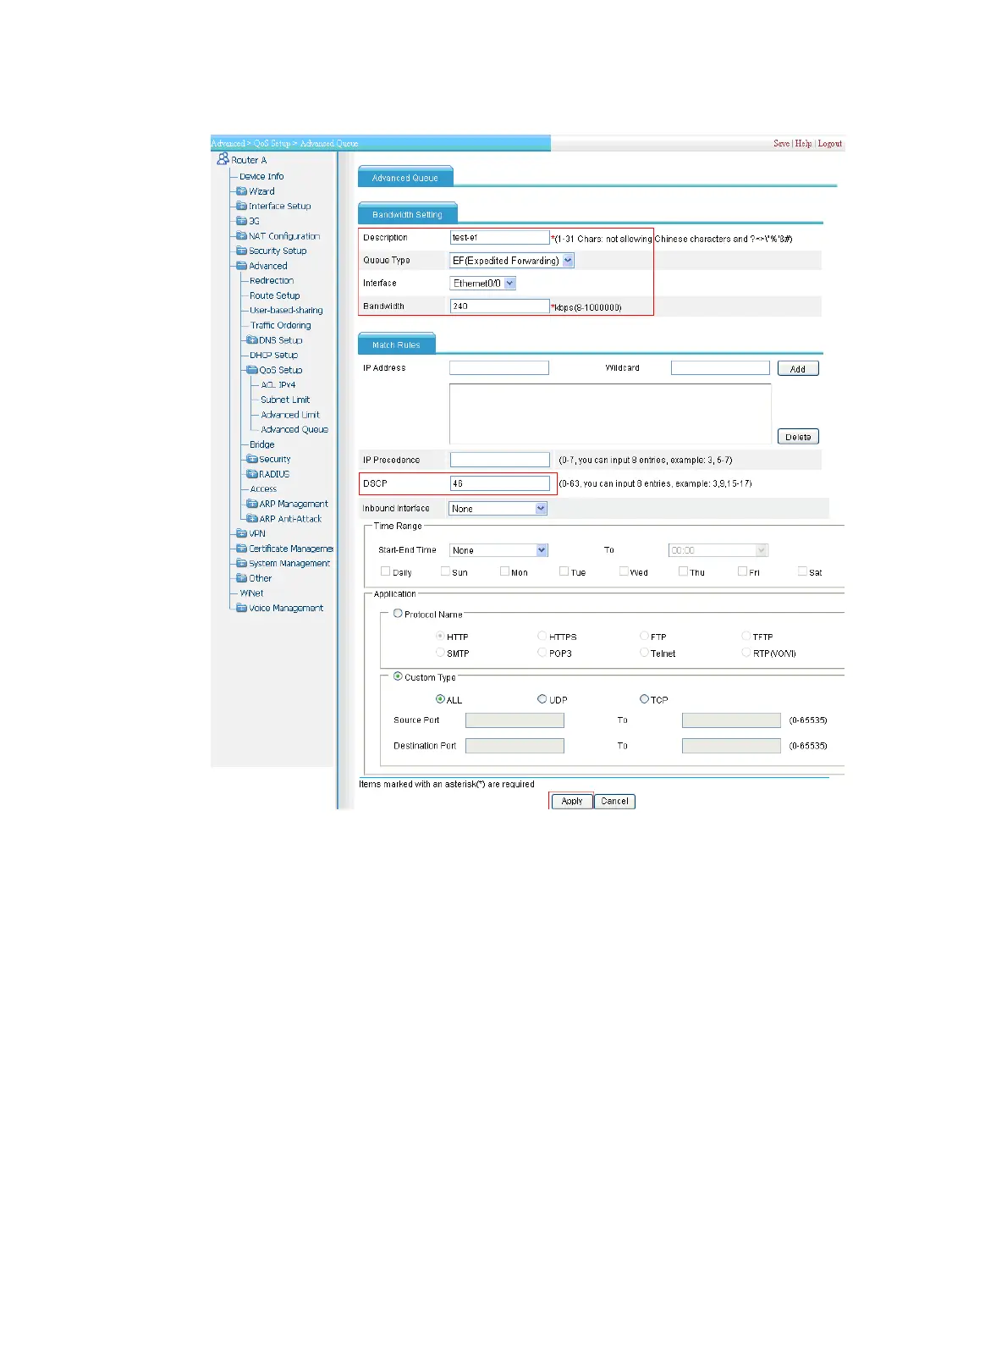Open the 3G folder icon

point(241,221)
